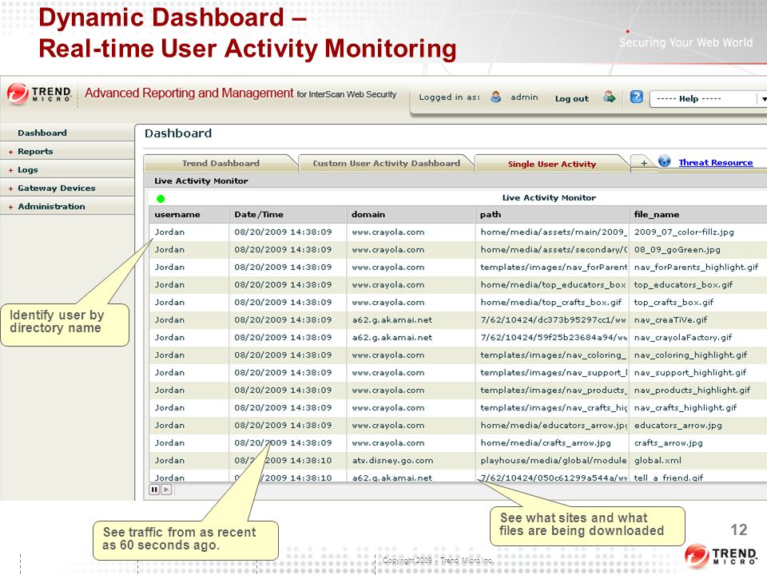
Task: Click the green live status indicator
Action: (x=161, y=199)
